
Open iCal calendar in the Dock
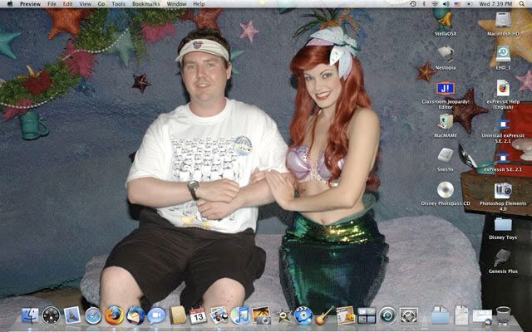pos(198,315)
